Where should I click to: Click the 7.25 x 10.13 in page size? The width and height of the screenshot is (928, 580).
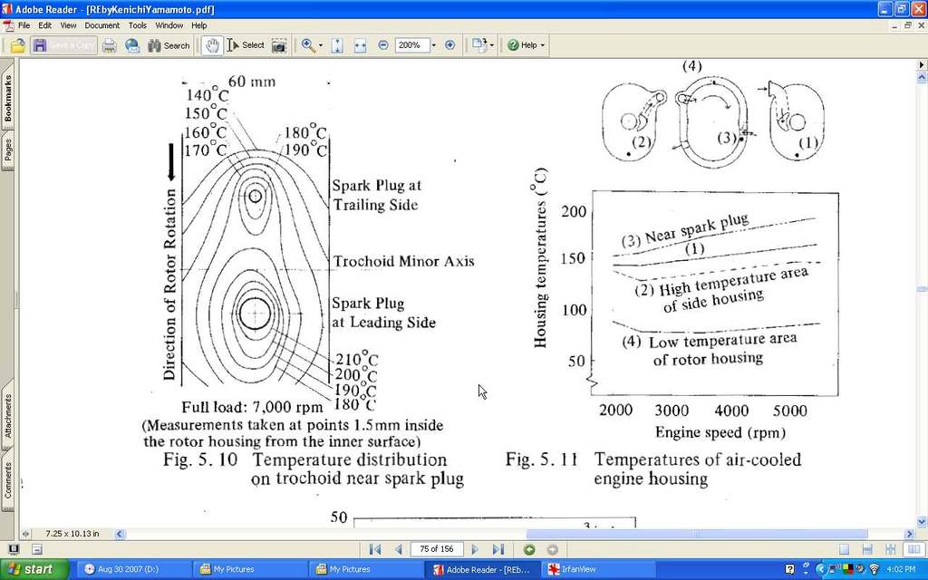[72, 534]
